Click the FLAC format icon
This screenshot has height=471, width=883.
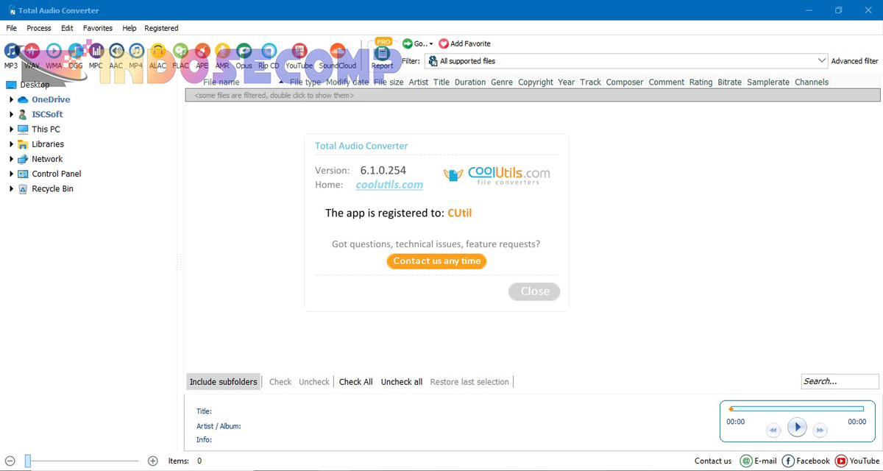(x=180, y=52)
